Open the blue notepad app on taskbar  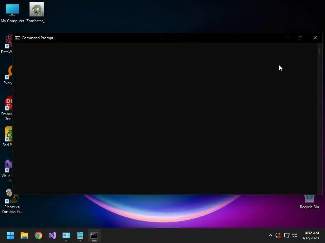tap(80, 235)
